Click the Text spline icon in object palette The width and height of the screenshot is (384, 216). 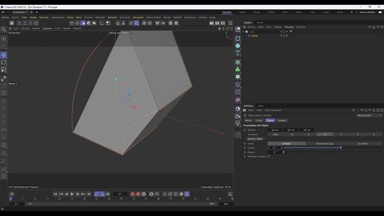point(238,53)
